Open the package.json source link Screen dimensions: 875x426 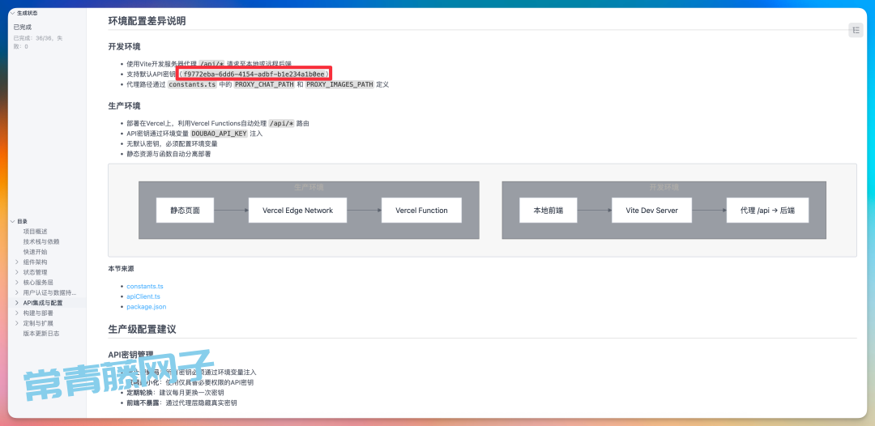click(x=146, y=307)
